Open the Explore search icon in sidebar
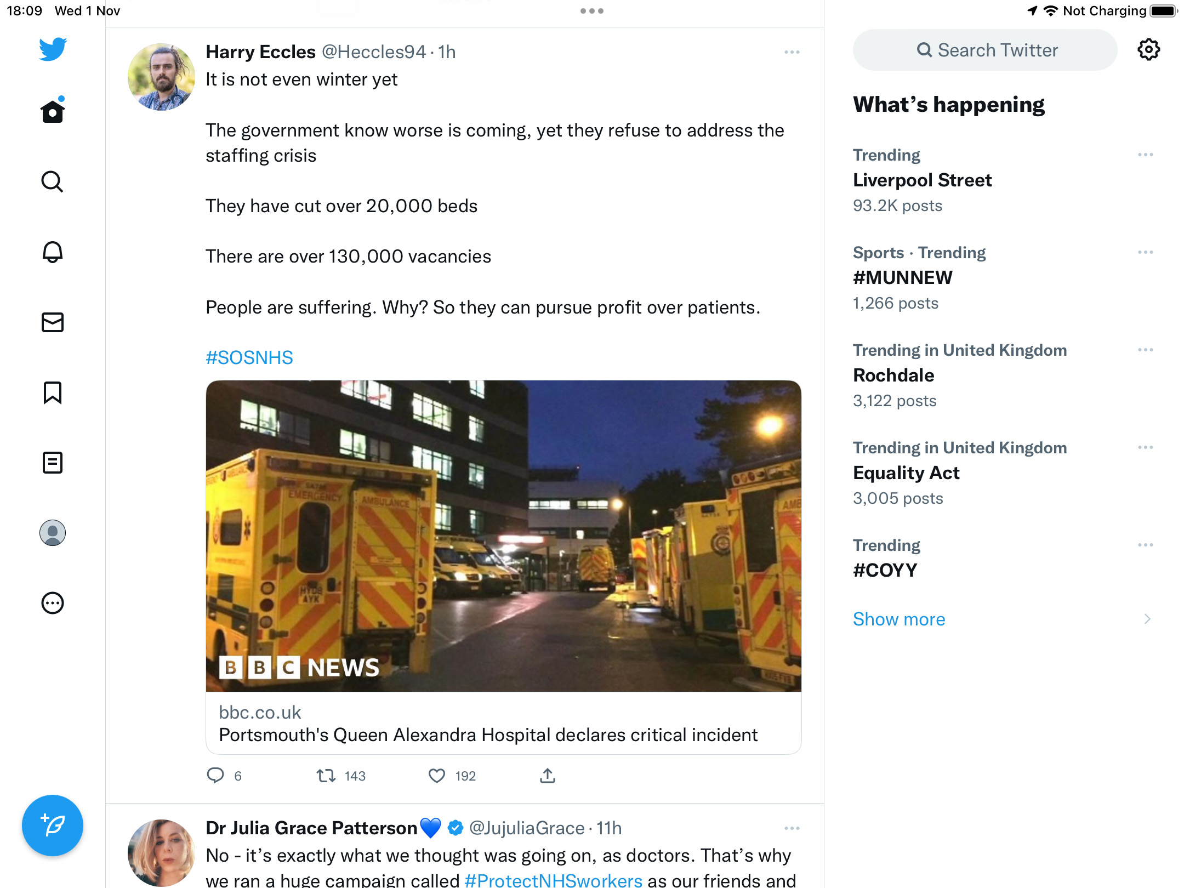 53,181
